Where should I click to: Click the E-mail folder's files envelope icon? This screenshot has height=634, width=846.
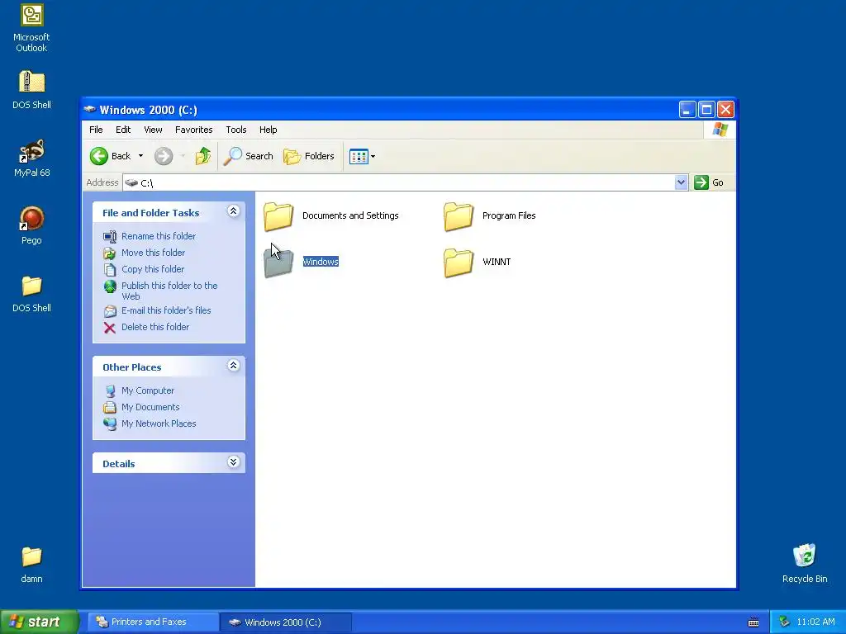pos(110,311)
